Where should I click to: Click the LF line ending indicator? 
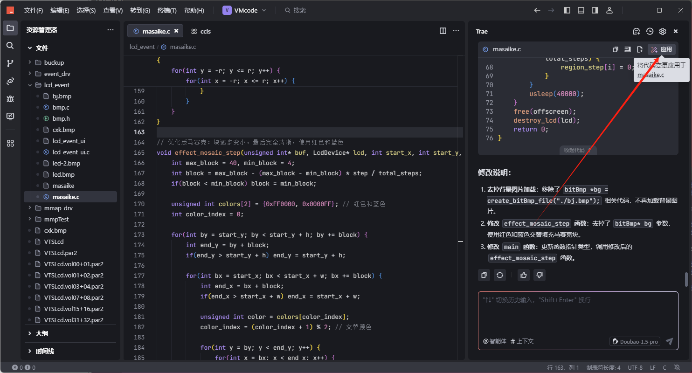tap(653, 367)
